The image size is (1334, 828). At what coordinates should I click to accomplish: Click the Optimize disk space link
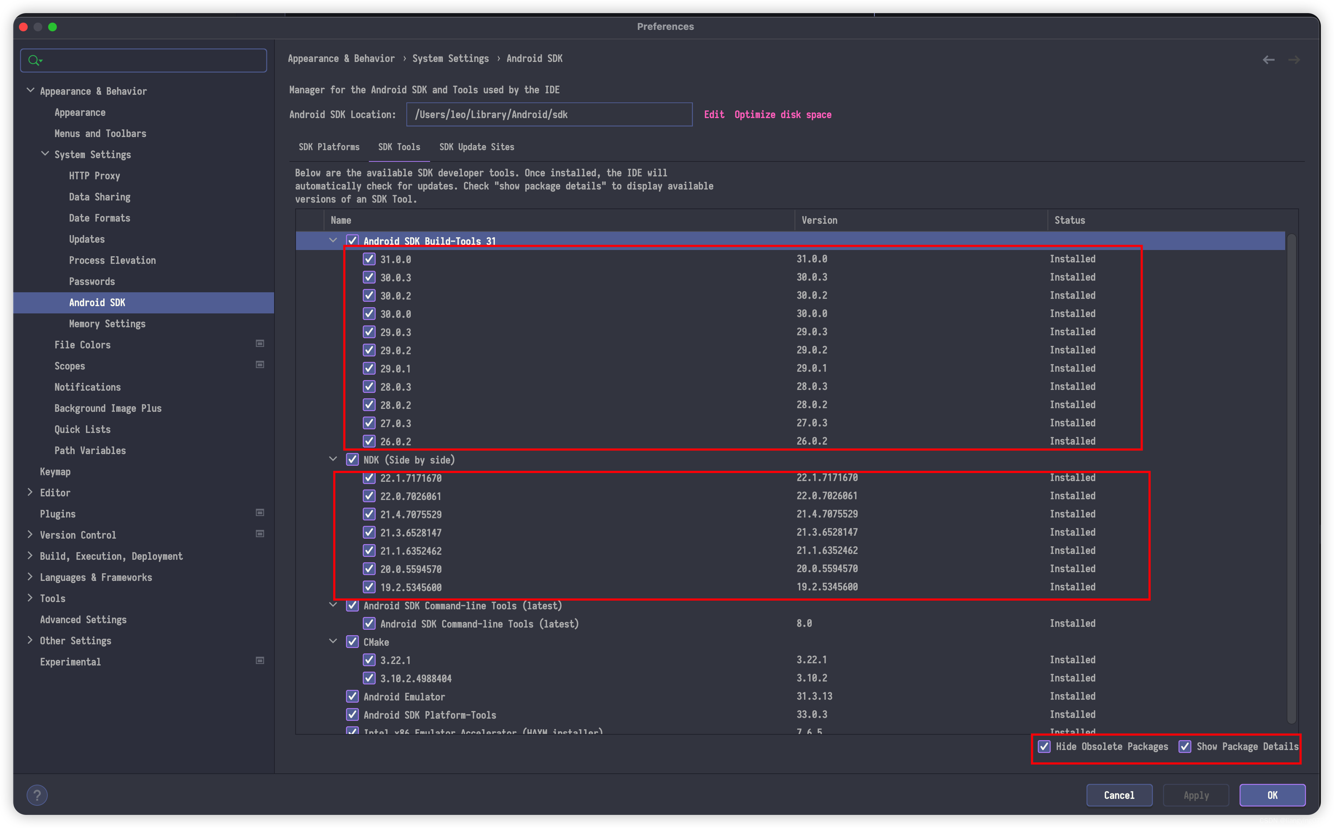[x=783, y=114]
